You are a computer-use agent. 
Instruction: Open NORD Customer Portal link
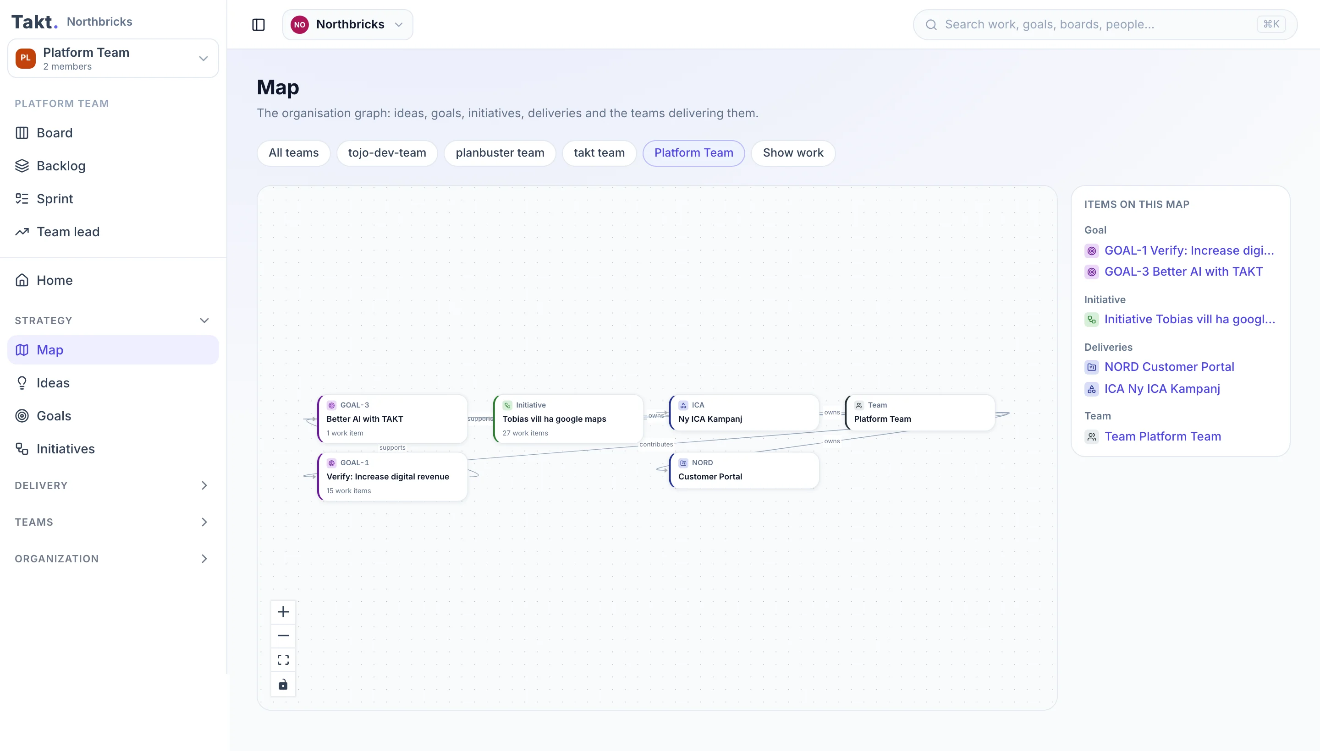[x=1159, y=367]
